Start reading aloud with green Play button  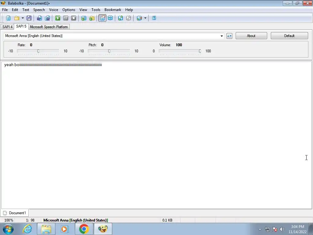[58, 18]
